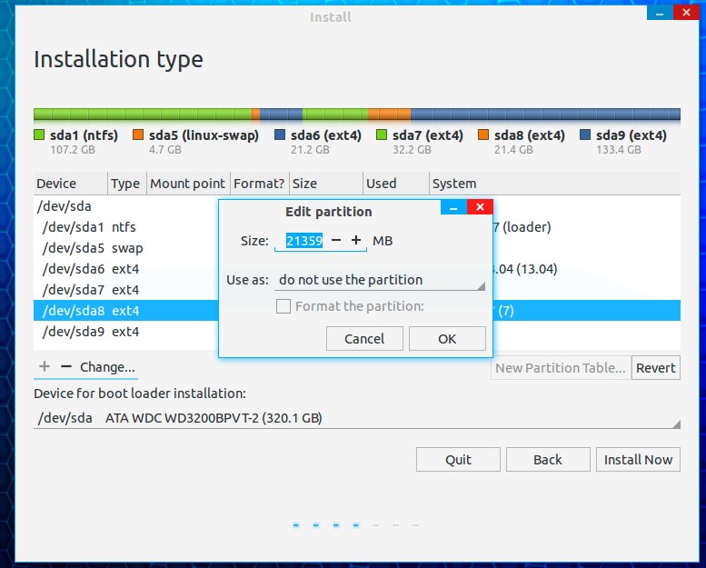Viewport: 706px width, 568px height.
Task: Toggle the Format the partition checkbox
Action: (283, 306)
